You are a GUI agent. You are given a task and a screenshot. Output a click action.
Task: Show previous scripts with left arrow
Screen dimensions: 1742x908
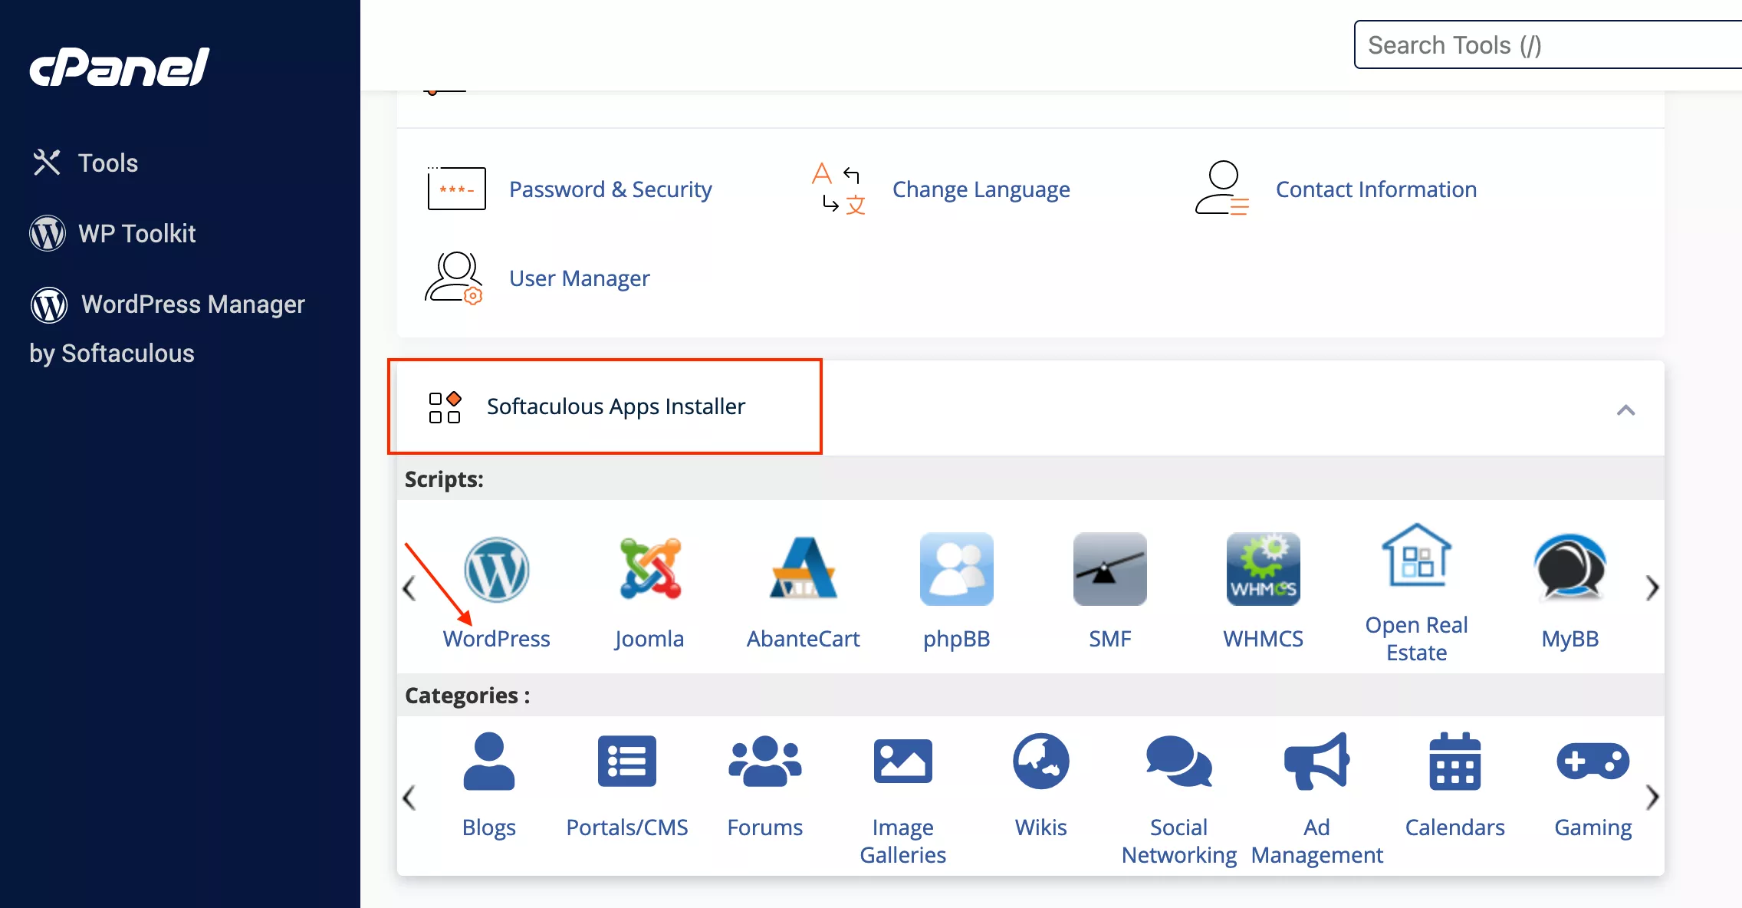(409, 588)
